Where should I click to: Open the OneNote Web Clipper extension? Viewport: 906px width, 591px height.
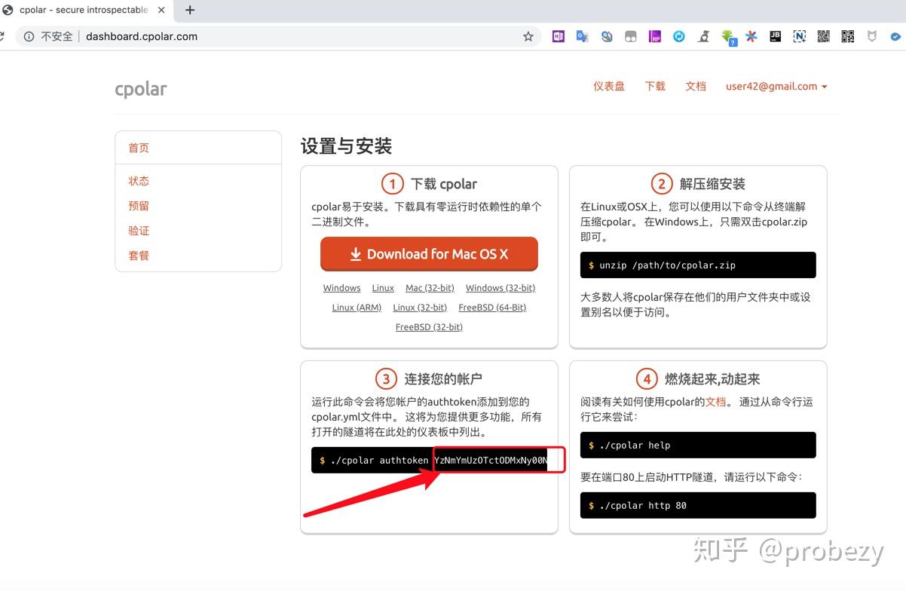558,35
